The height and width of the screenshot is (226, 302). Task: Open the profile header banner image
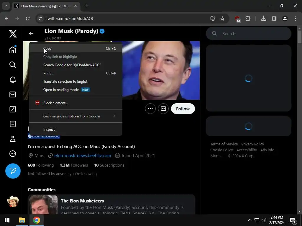[161, 70]
